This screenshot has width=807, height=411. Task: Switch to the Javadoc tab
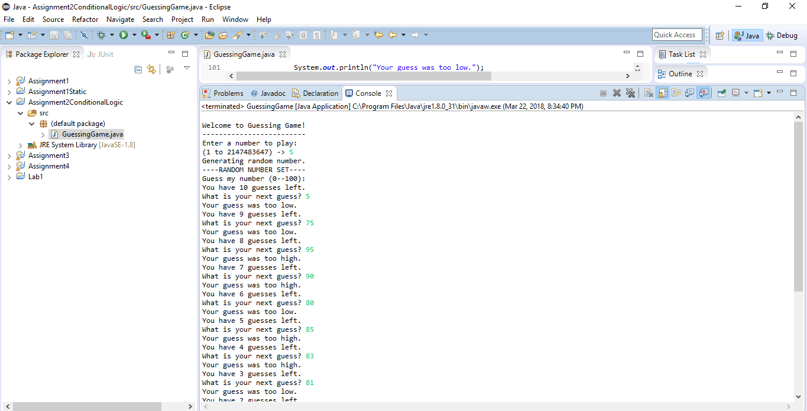(268, 93)
